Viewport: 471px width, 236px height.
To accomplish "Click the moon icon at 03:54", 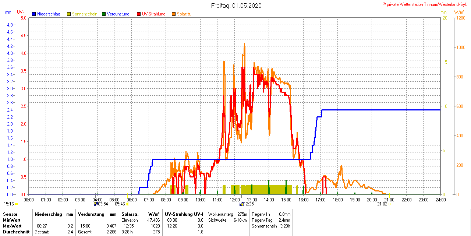I will pos(96,204).
